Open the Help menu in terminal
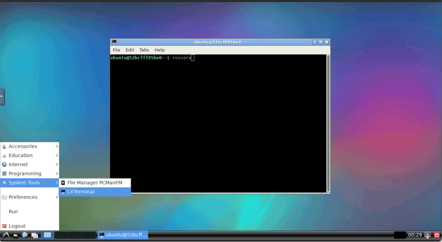 click(x=159, y=50)
